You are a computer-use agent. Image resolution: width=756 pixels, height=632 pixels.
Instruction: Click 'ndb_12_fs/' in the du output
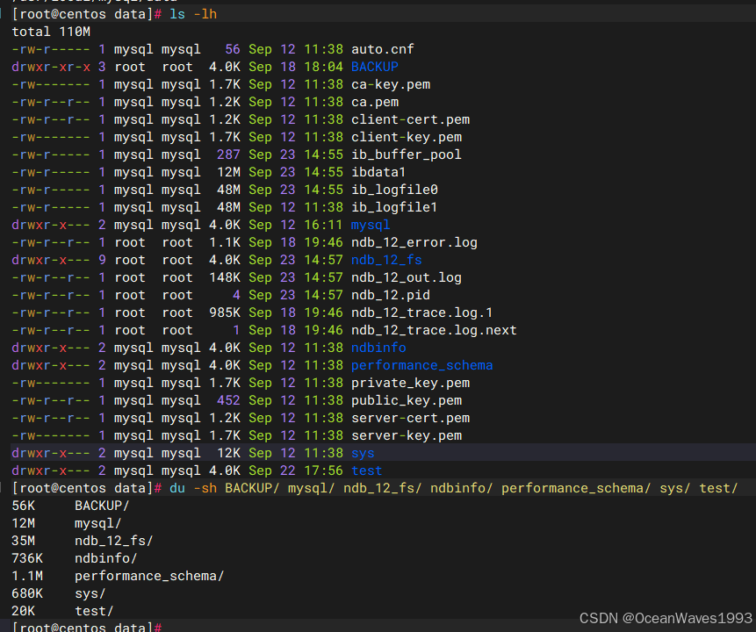114,541
